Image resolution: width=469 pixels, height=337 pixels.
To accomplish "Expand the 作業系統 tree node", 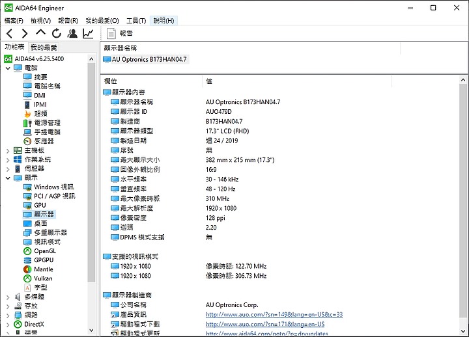I will (x=8, y=160).
